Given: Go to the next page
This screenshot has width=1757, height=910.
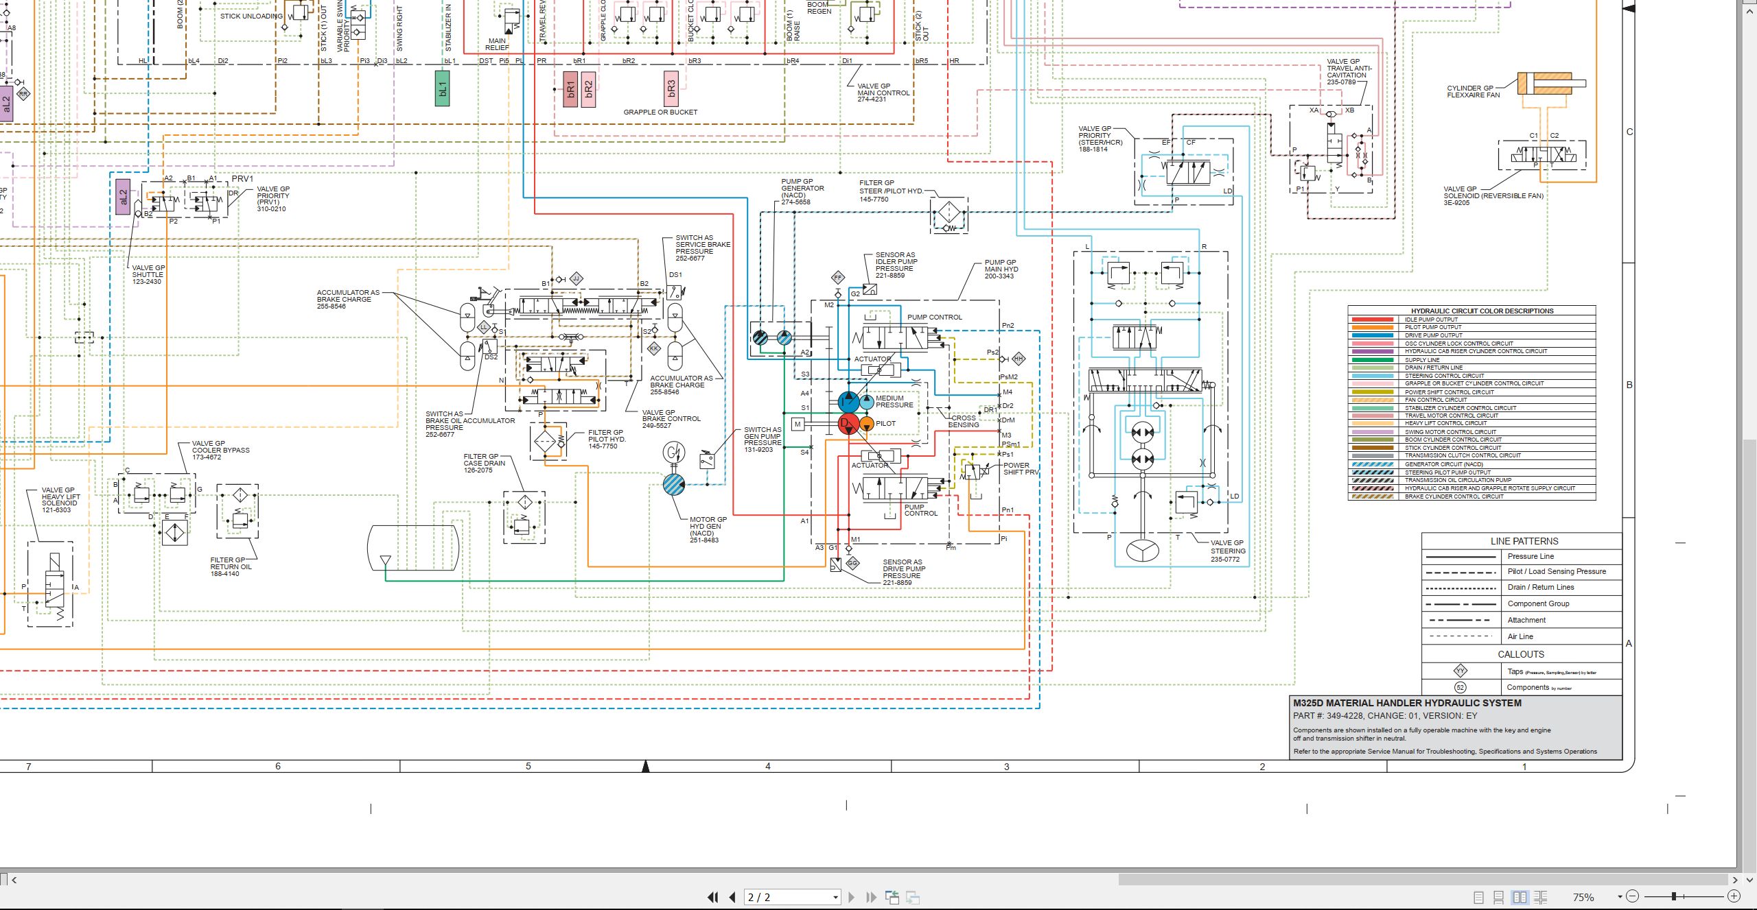Looking at the screenshot, I should click(x=852, y=897).
